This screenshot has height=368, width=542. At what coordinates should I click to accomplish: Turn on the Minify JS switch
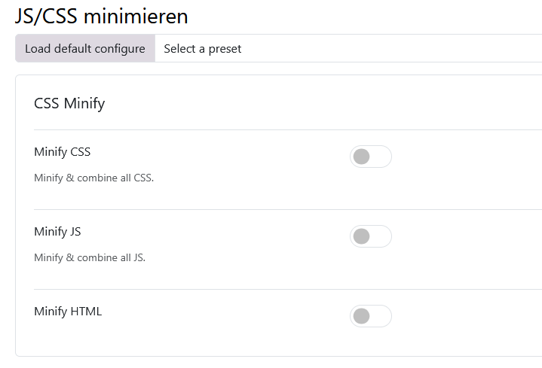tap(371, 236)
